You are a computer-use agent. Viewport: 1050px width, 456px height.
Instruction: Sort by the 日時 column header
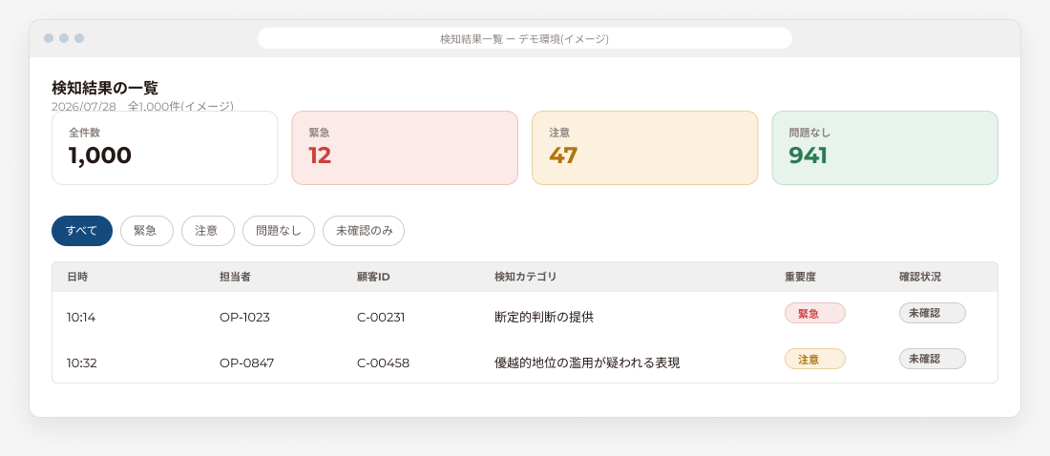(77, 278)
